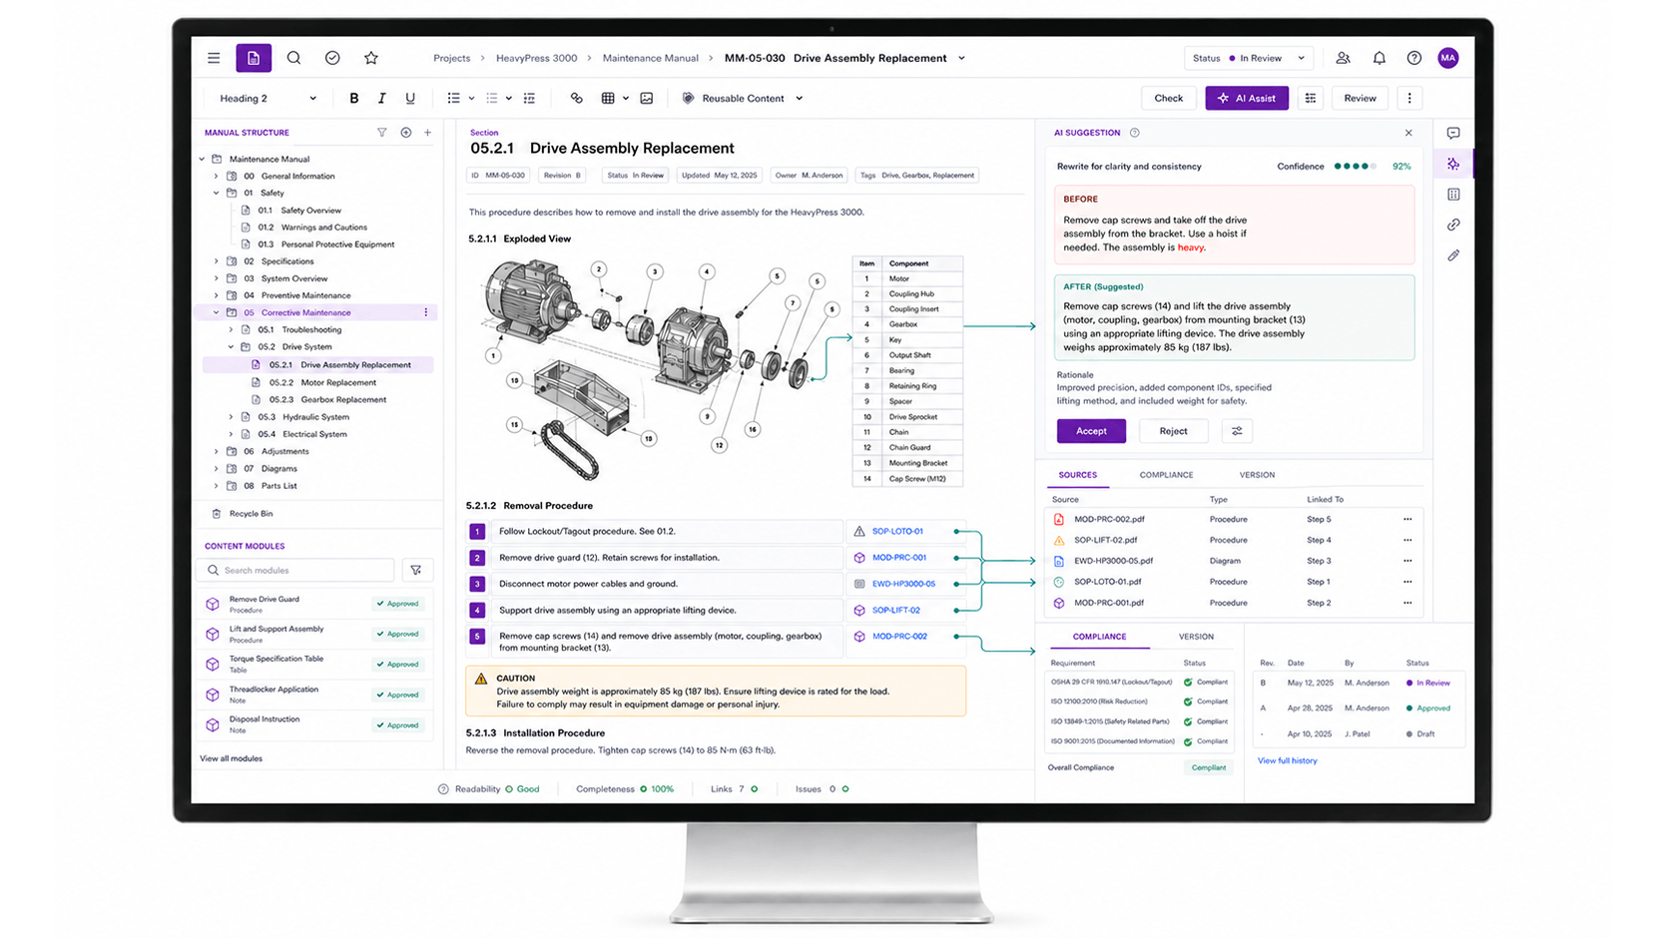Open the SOP-LOTO-01 reference link
The width and height of the screenshot is (1667, 938).
(x=897, y=532)
